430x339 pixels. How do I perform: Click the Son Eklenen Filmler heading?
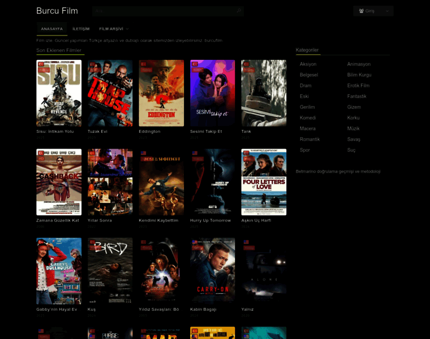[59, 50]
